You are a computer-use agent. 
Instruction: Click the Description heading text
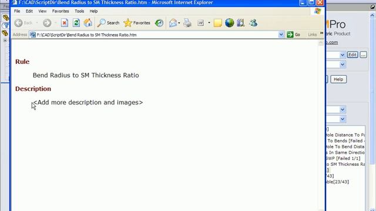[33, 89]
